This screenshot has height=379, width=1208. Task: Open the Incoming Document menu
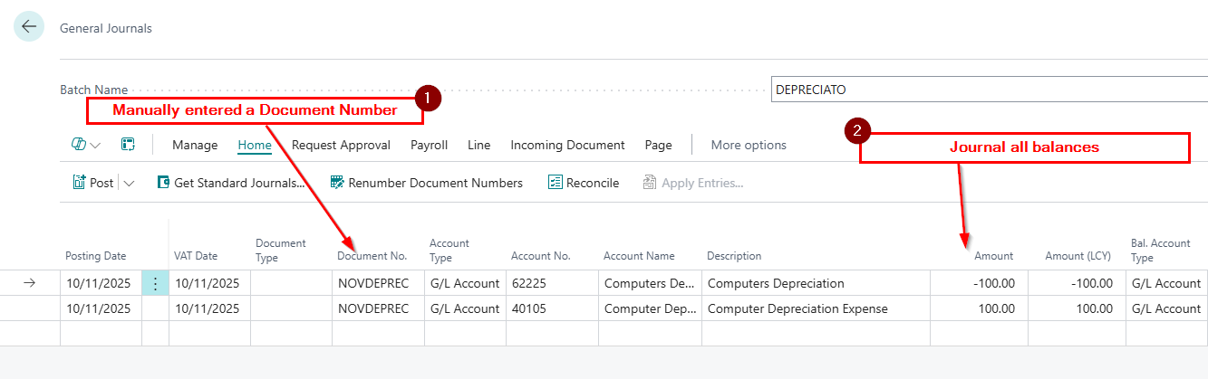point(567,145)
